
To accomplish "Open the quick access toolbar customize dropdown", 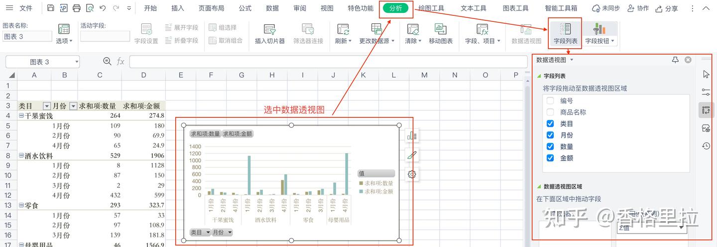I will click(129, 8).
